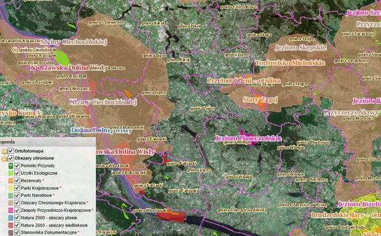Select the Pomniki Przyrody legend label
Image resolution: width=381 pixels, height=236 pixels.
pos(38,166)
